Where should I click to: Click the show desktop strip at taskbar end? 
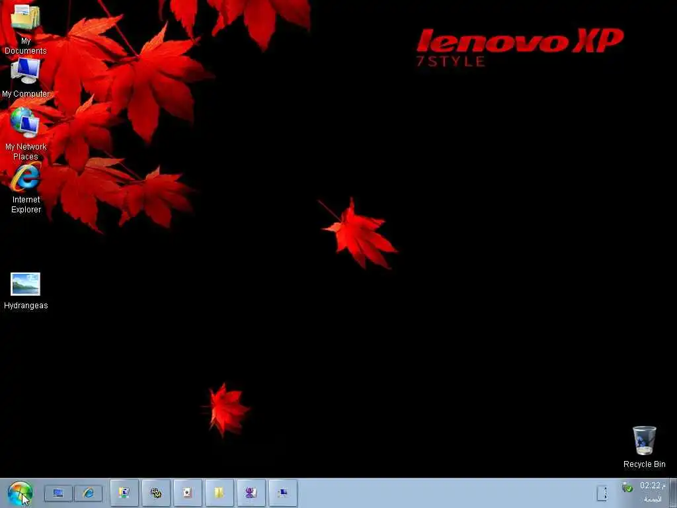tap(672, 493)
